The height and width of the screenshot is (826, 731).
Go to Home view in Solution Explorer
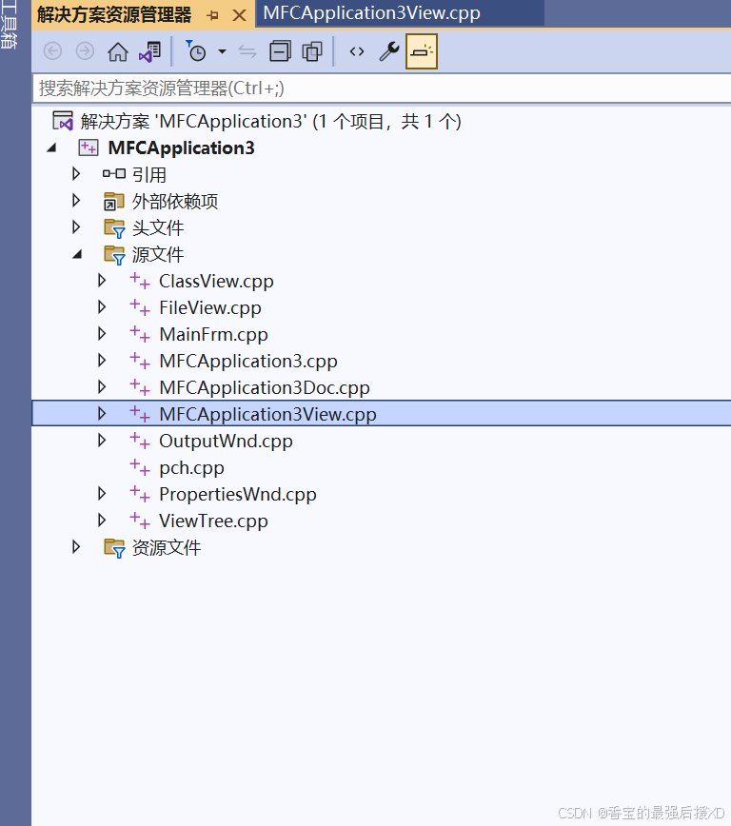(117, 51)
